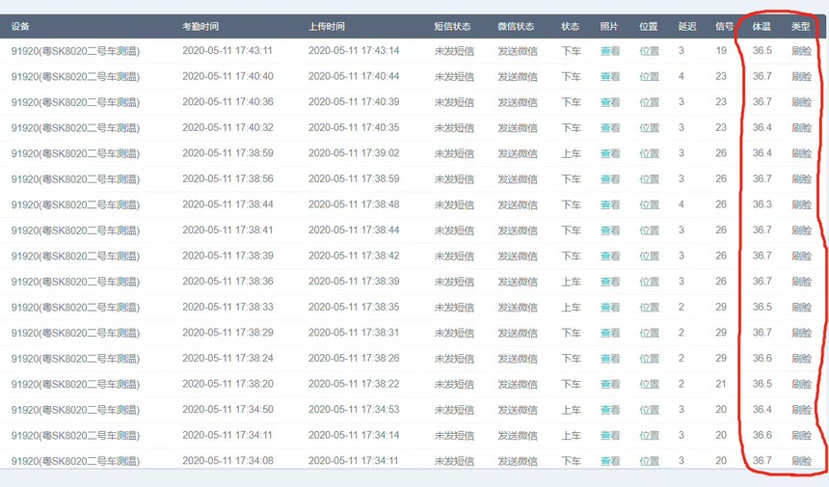Click temperature 36.6 in the 17:38:24 row

pyautogui.click(x=762, y=359)
